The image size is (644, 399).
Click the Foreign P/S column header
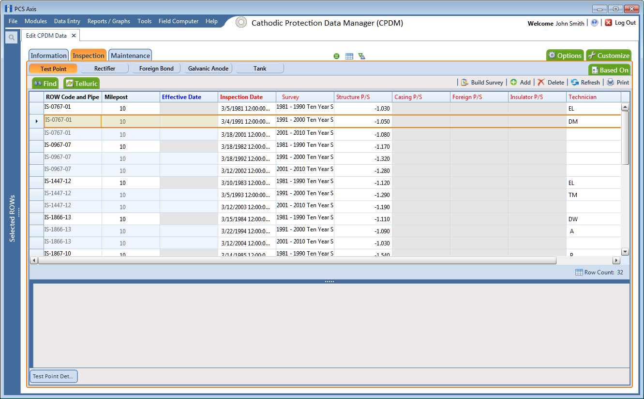tap(479, 97)
